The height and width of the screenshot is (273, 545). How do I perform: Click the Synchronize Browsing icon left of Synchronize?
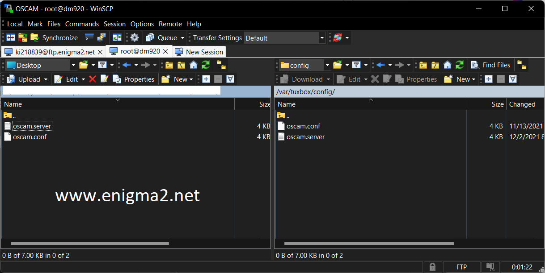pyautogui.click(x=23, y=38)
